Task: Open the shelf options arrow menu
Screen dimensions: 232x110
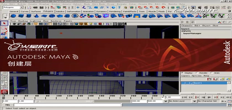Action: (5, 18)
